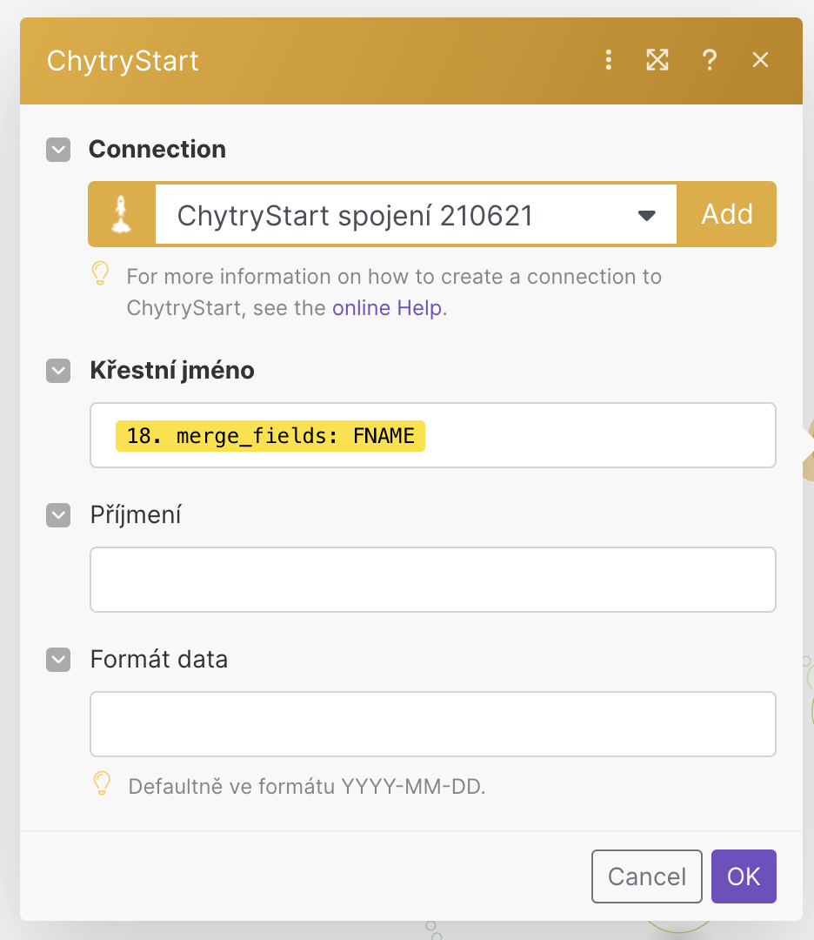Add a new connection
The width and height of the screenshot is (814, 940).
pos(727,214)
